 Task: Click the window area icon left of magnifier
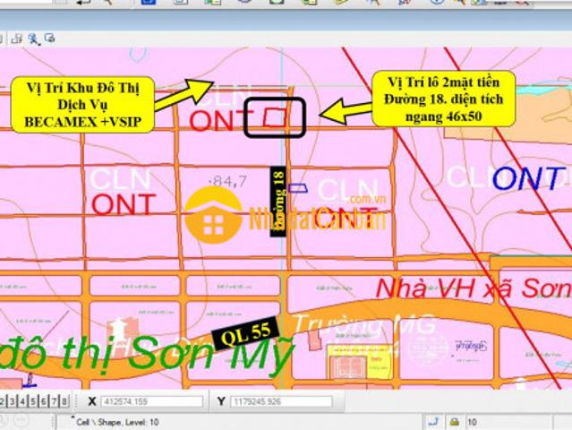[17, 39]
